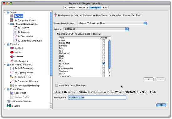Check the Clover-Mist value checkbox
This screenshot has height=119, width=172.
click(104, 43)
